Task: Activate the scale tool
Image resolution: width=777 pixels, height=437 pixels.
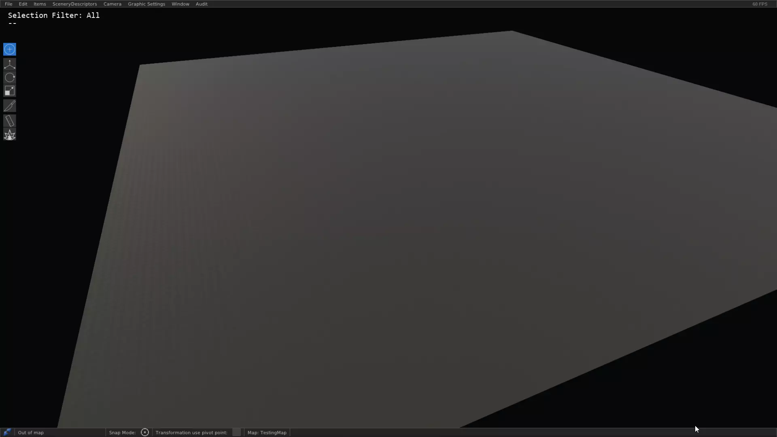Action: pos(10,91)
